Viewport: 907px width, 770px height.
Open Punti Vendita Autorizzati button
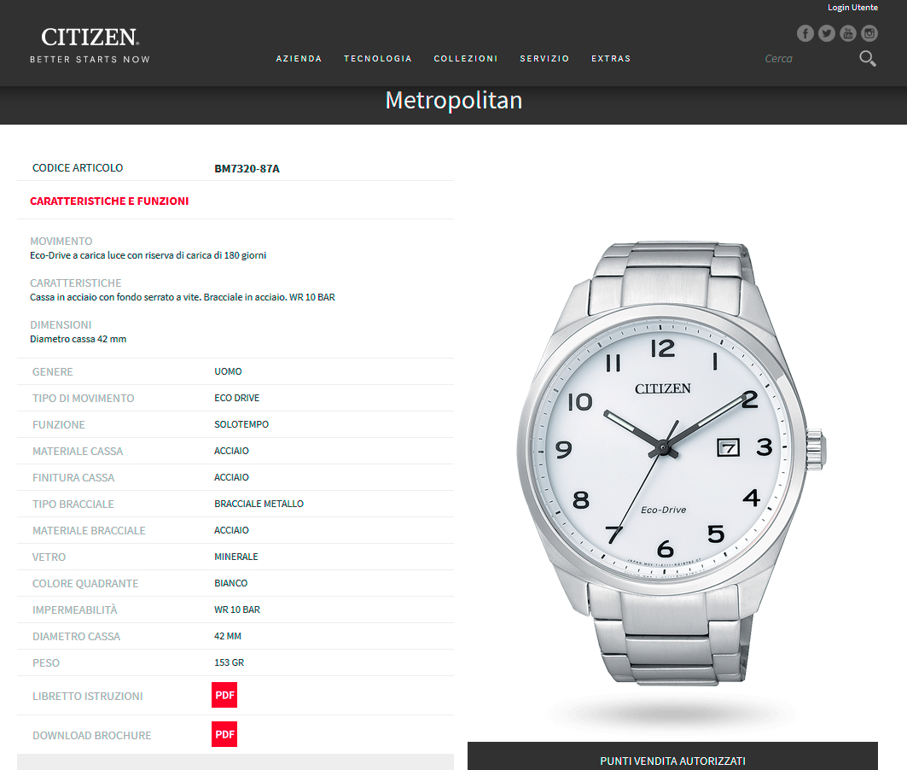click(x=672, y=756)
